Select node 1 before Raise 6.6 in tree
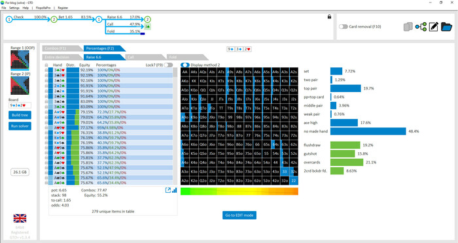 tap(99, 20)
